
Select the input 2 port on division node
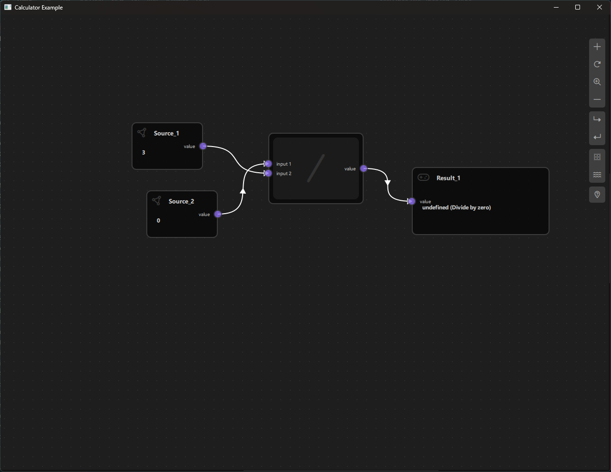268,173
